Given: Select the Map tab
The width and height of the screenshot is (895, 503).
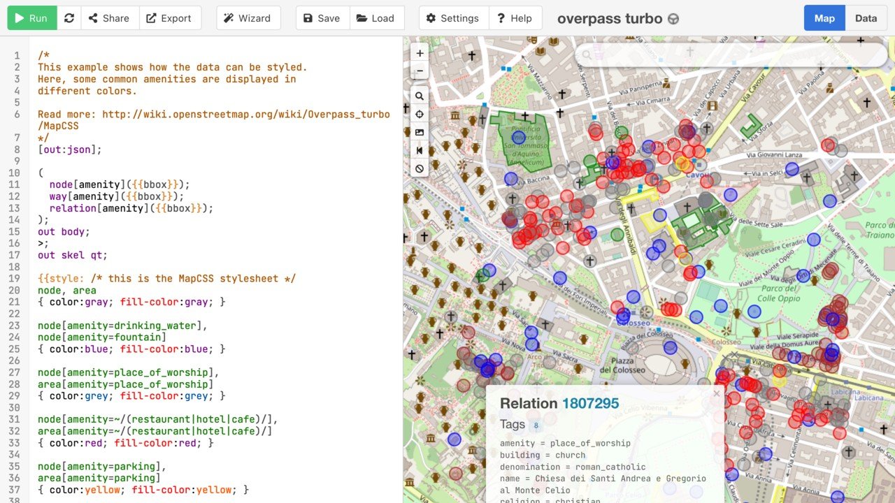Looking at the screenshot, I should coord(824,18).
